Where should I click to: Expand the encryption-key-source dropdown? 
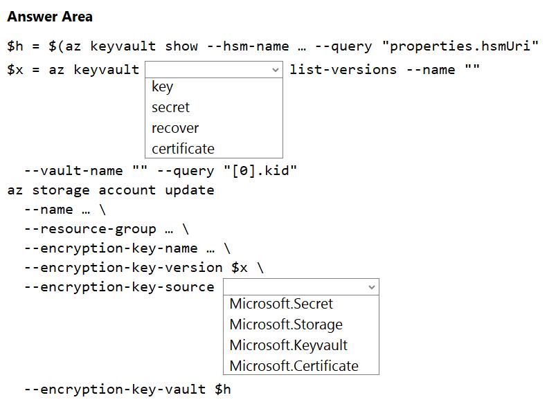point(301,286)
